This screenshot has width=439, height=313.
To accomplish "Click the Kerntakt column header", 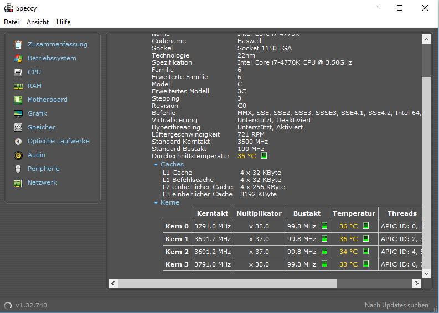I will 213,213.
